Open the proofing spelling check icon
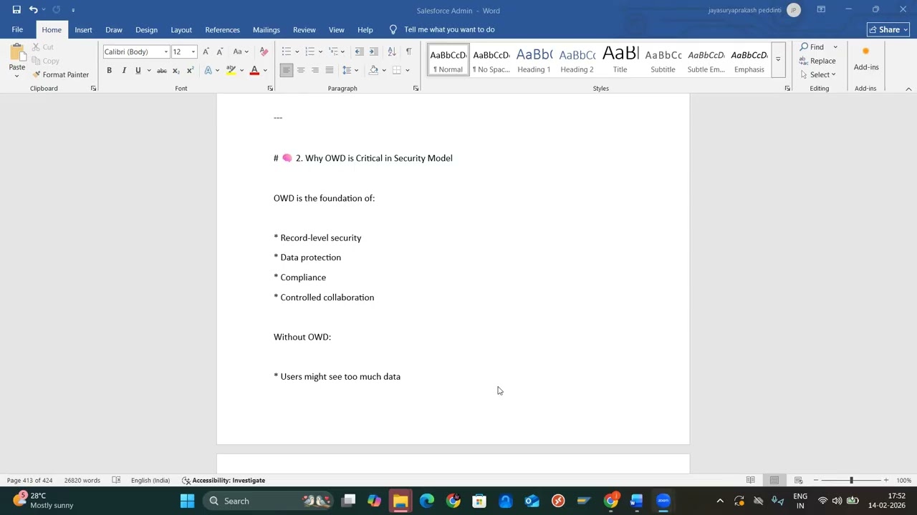The image size is (917, 515). point(116,480)
